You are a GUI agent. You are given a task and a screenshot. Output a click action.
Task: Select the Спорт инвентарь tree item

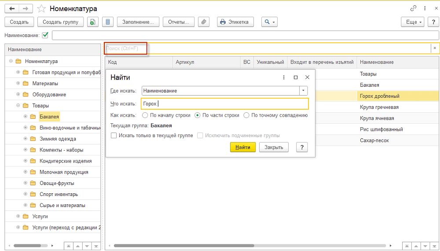59,194
